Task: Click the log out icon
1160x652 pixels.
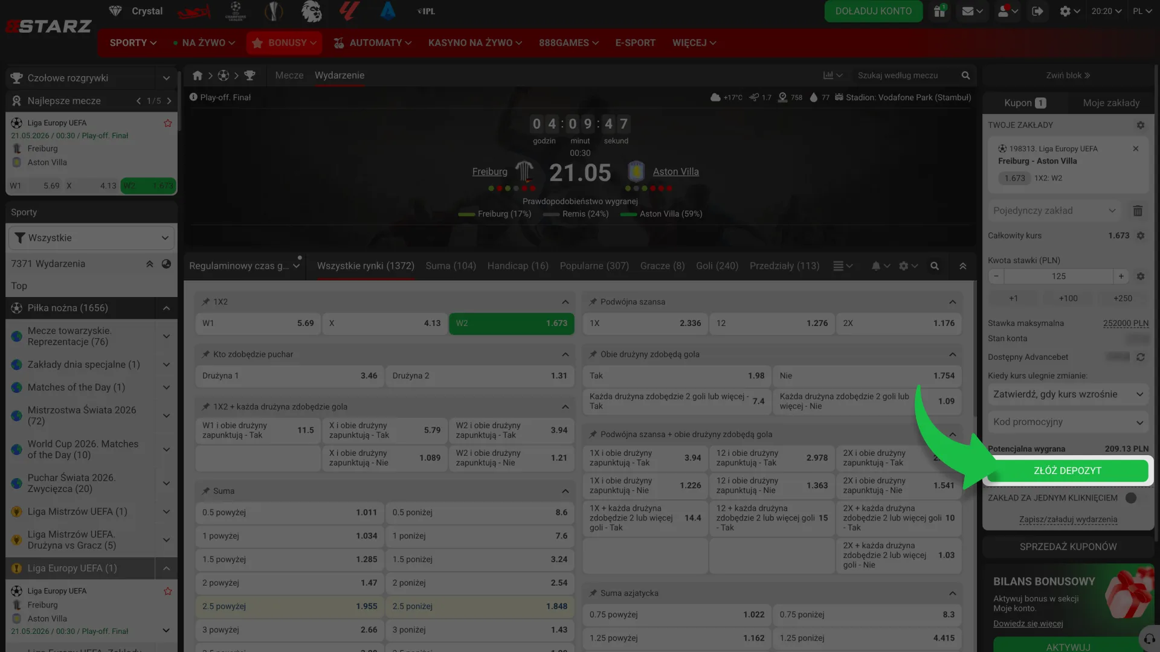Action: coord(1038,11)
